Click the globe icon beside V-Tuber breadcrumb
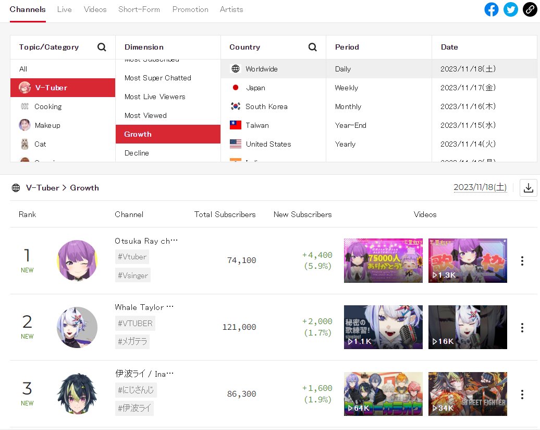This screenshot has height=430, width=540. 16,188
